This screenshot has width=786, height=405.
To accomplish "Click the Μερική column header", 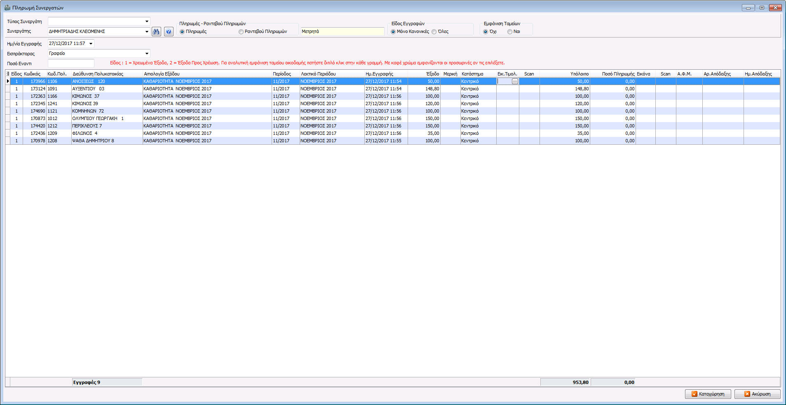I will [450, 74].
